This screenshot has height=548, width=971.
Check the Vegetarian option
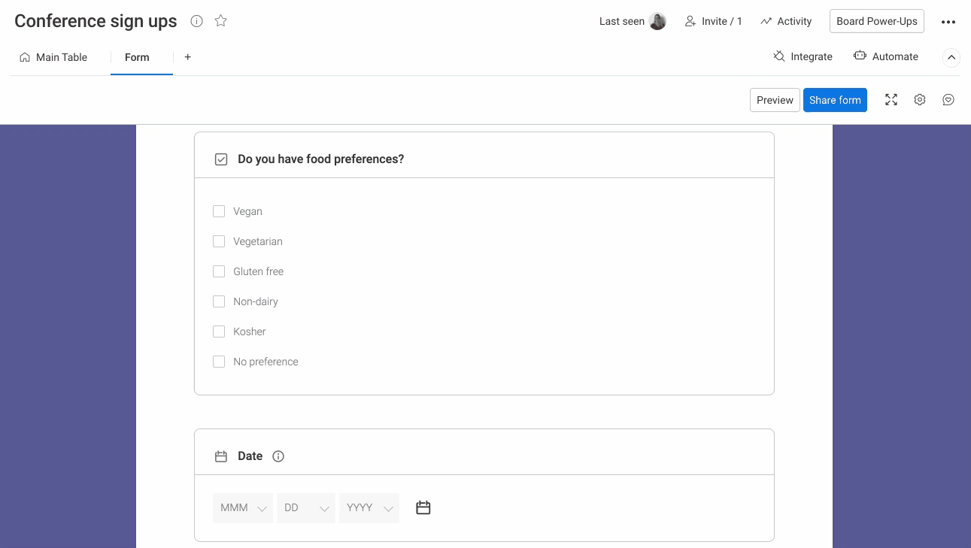[x=219, y=241]
